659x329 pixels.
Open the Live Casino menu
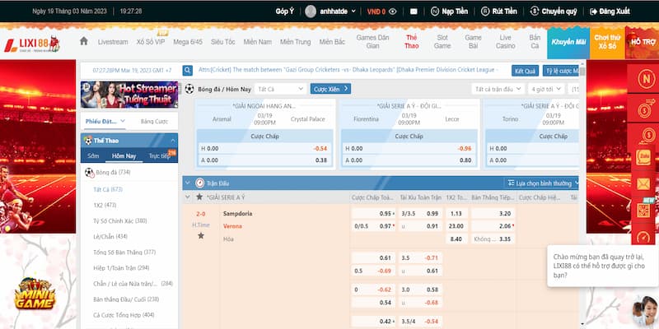coord(505,42)
